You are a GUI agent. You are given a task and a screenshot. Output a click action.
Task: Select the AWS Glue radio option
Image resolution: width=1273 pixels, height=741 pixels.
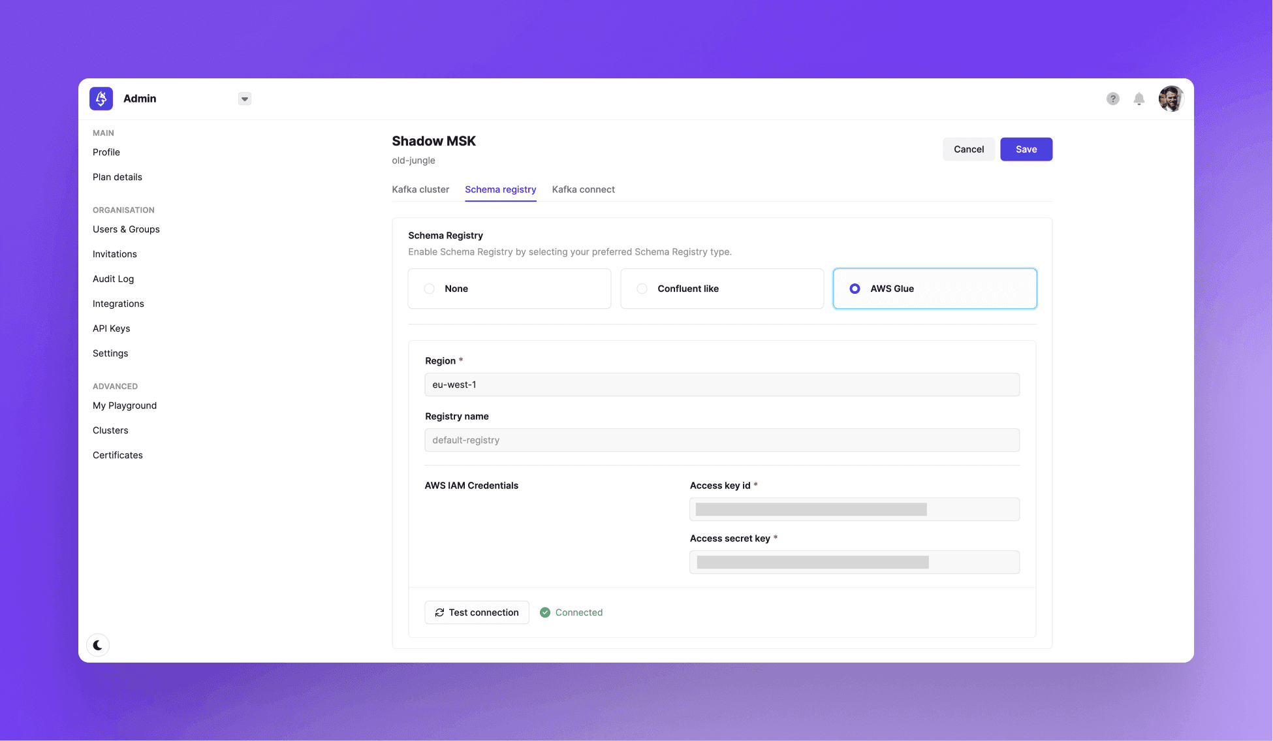pyautogui.click(x=855, y=289)
